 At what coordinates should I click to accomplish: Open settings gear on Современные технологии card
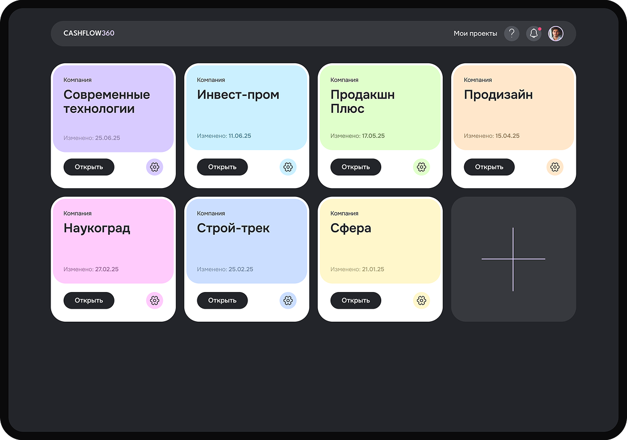tap(155, 167)
